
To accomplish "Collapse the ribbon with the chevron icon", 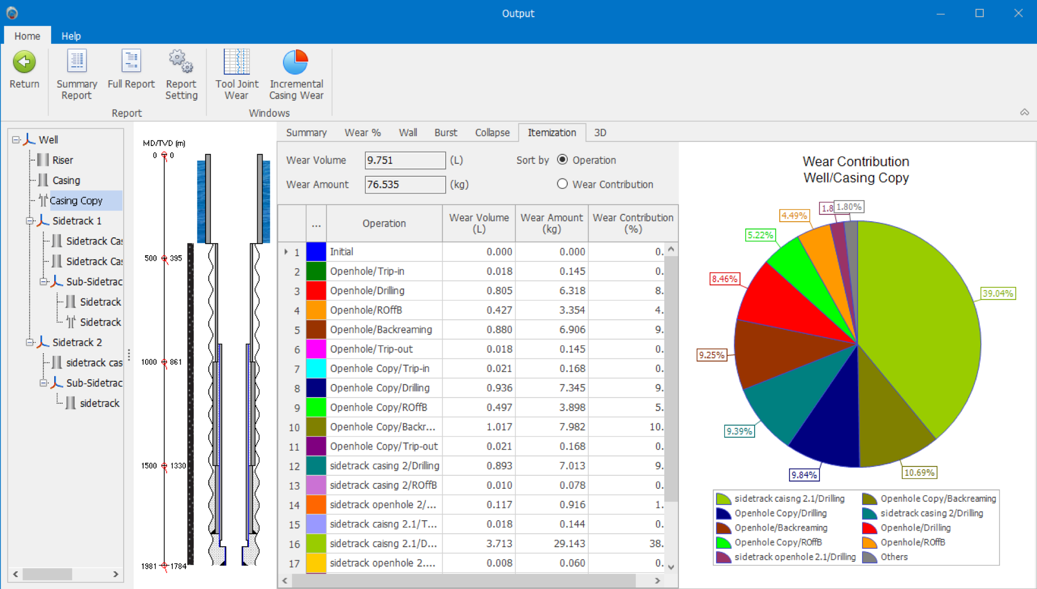I will point(1024,112).
